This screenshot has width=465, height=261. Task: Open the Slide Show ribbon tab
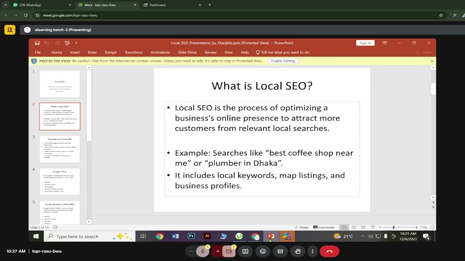click(x=187, y=52)
